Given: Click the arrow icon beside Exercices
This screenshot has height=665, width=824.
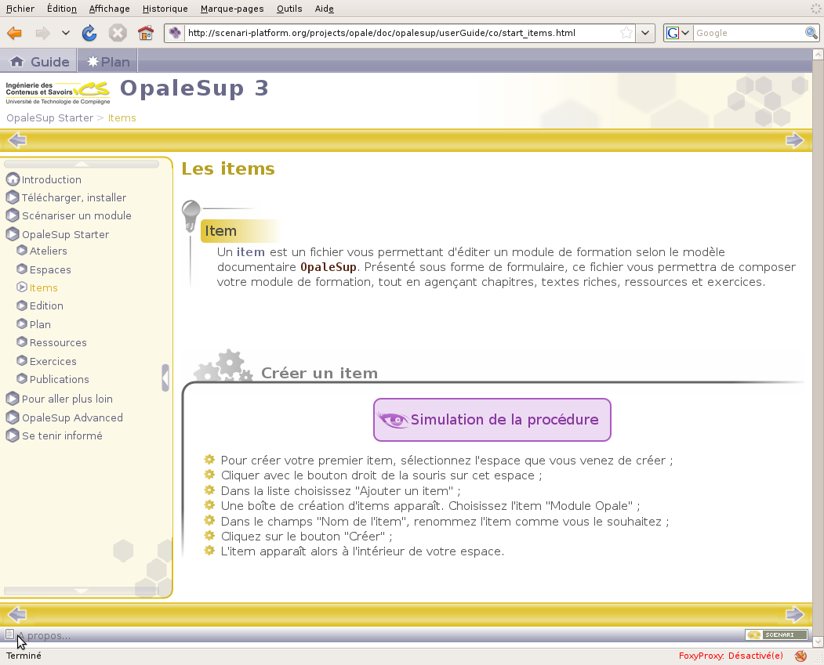Looking at the screenshot, I should point(21,360).
